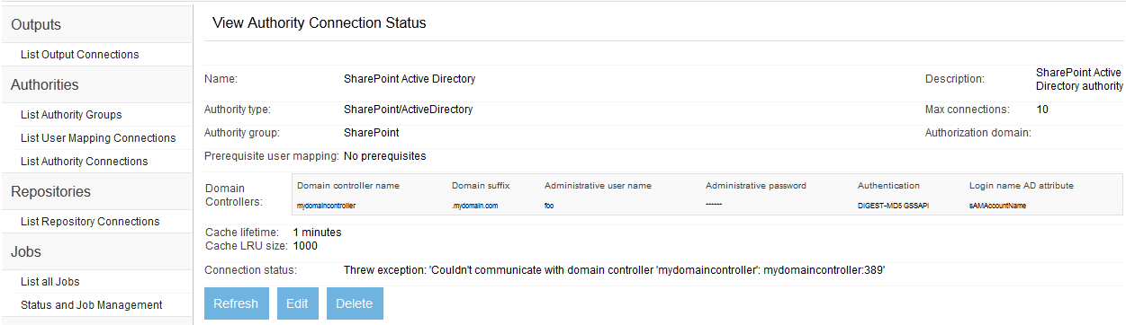Open List all Jobs
The width and height of the screenshot is (1126, 325).
(50, 282)
